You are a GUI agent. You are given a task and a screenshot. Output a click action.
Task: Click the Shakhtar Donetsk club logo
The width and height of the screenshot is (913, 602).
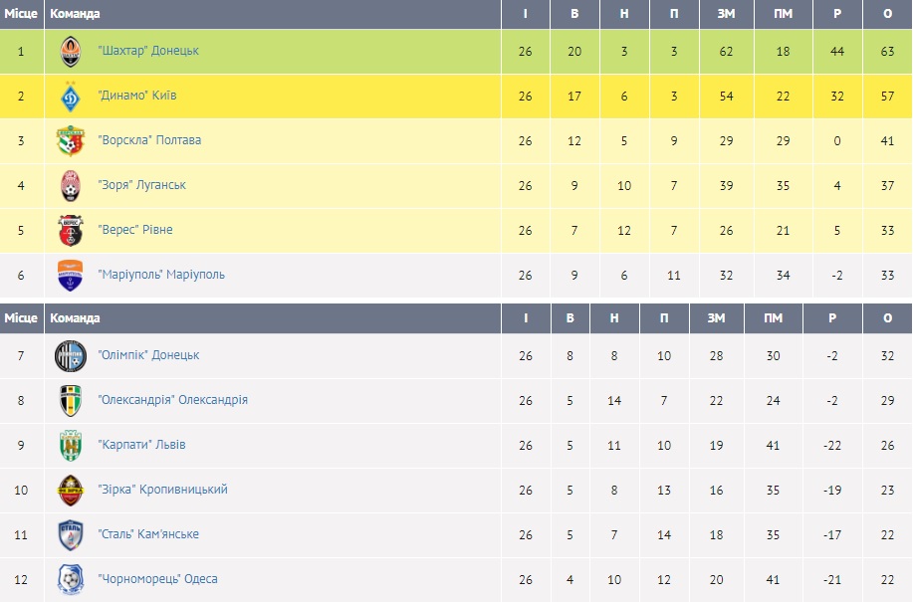tap(70, 51)
